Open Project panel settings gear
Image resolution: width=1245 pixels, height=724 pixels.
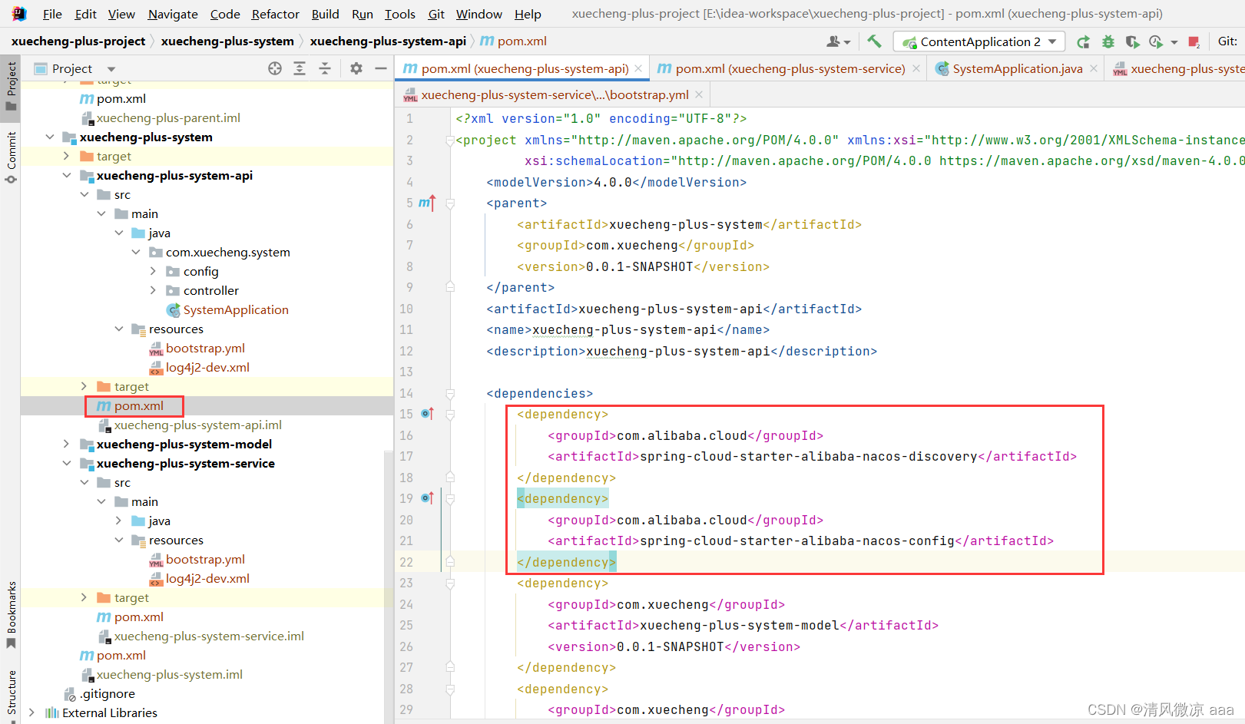(356, 68)
